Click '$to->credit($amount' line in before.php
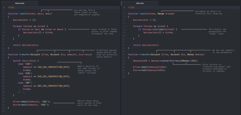 coord(31,105)
